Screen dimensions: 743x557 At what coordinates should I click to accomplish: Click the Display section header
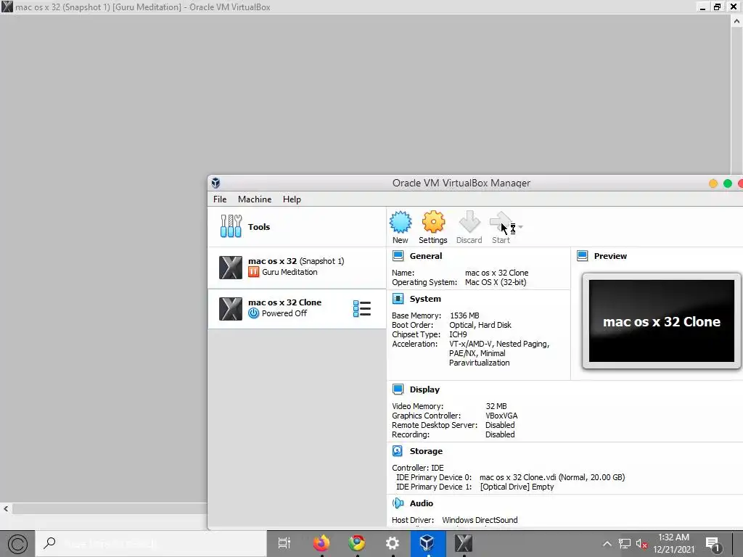[x=424, y=389]
